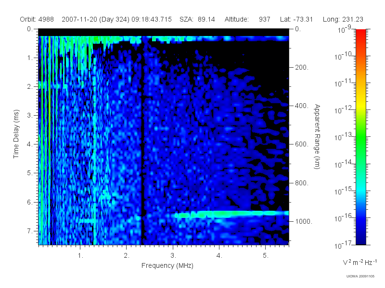Click the colorbar unit label 'V² m⁻² Hz⁻¹'
This screenshot has width=385, height=288.
[x=359, y=262]
